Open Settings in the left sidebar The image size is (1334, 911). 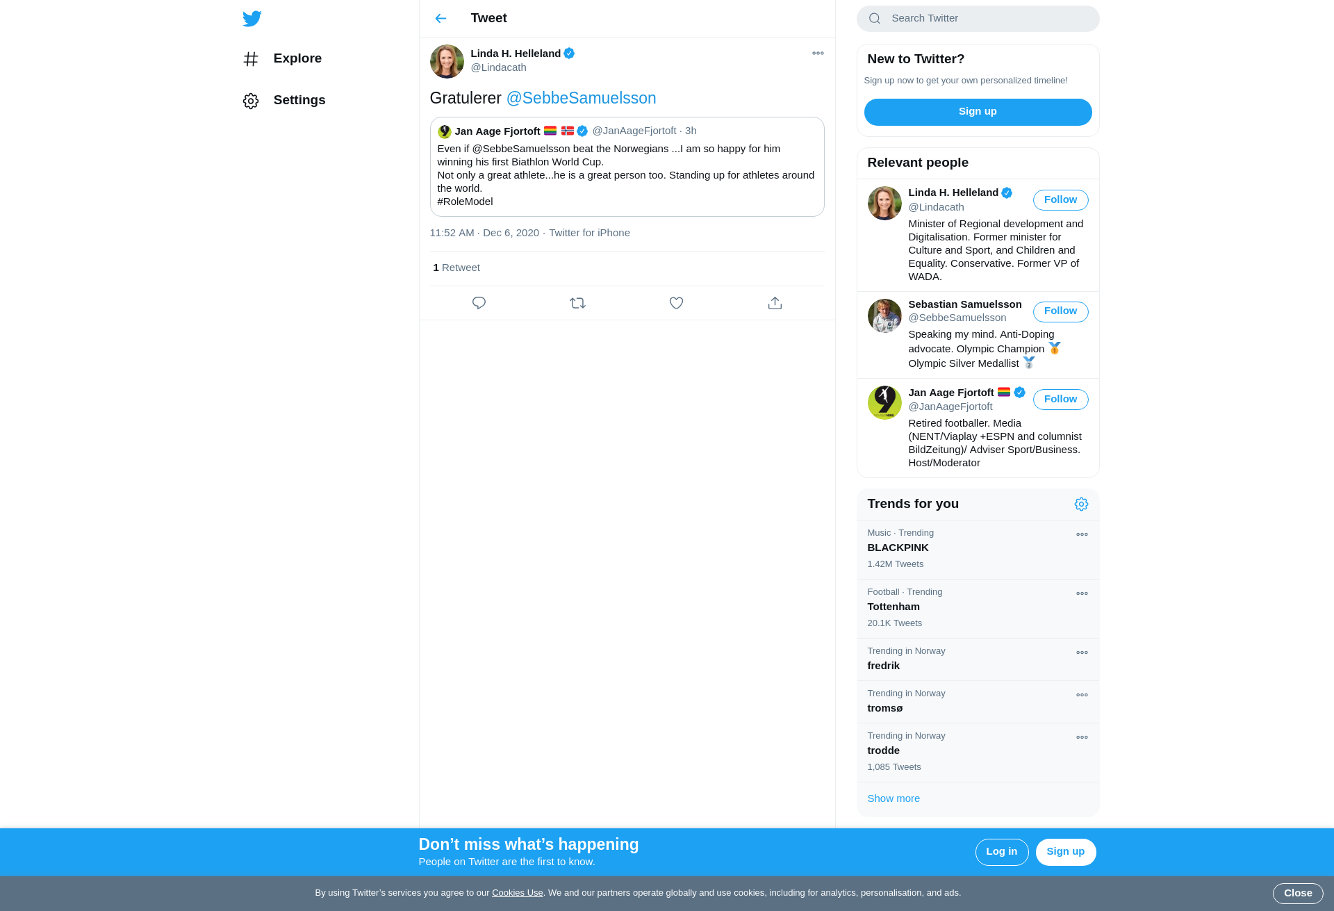tap(284, 101)
